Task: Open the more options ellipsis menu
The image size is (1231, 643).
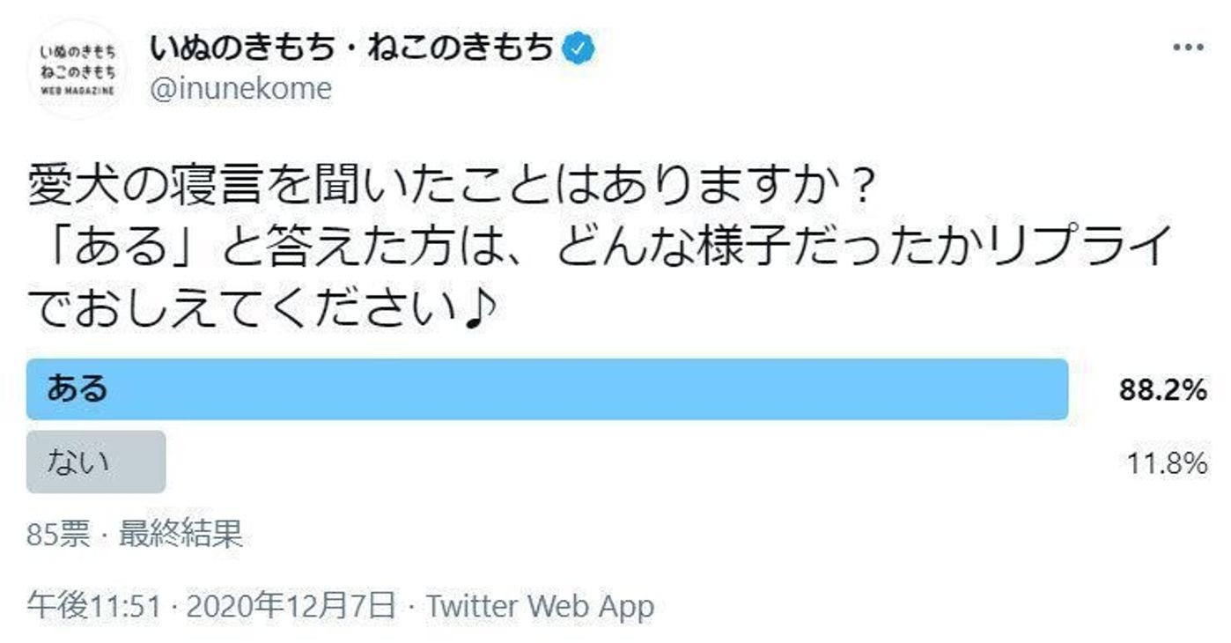Action: pos(1188,48)
